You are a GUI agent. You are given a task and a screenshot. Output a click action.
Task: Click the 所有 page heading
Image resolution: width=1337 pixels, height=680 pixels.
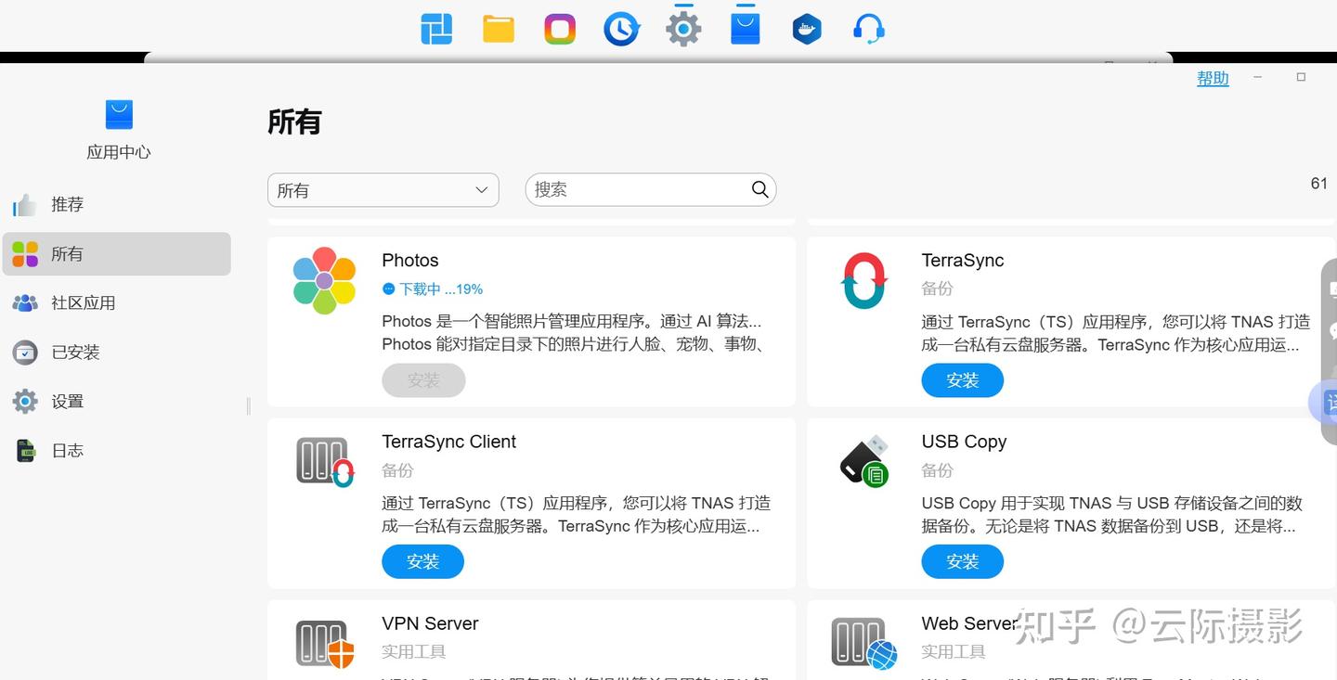tap(294, 122)
